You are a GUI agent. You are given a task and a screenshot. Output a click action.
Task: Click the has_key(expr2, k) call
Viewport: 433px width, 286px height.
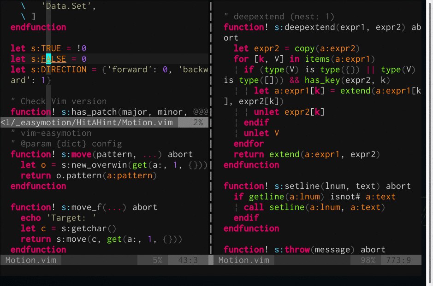[x=347, y=80]
